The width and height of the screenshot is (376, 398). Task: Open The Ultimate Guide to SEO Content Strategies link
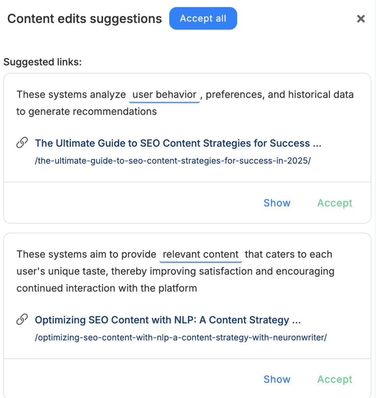[178, 143]
